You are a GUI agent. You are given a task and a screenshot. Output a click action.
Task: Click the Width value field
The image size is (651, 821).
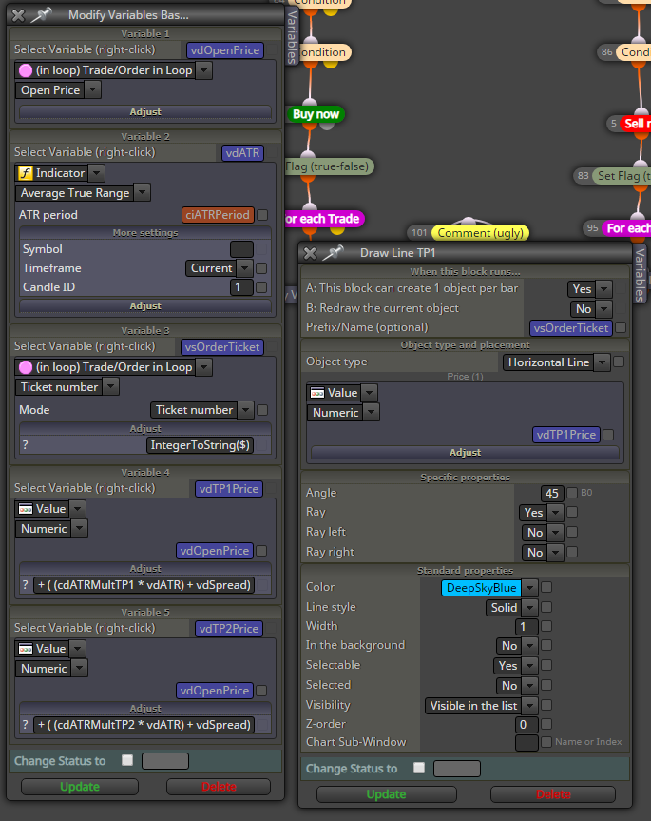coord(527,627)
